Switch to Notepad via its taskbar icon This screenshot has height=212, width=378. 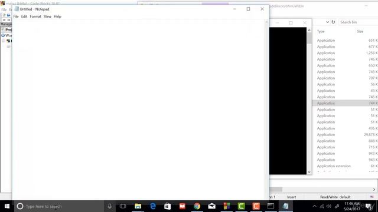point(286,206)
